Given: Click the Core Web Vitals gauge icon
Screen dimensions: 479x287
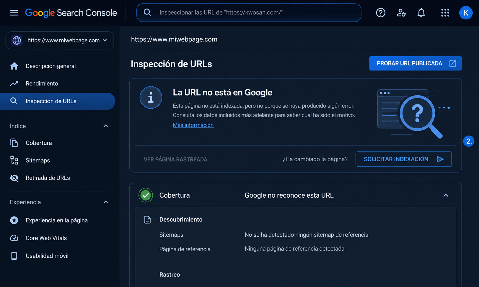Looking at the screenshot, I should 14,238.
